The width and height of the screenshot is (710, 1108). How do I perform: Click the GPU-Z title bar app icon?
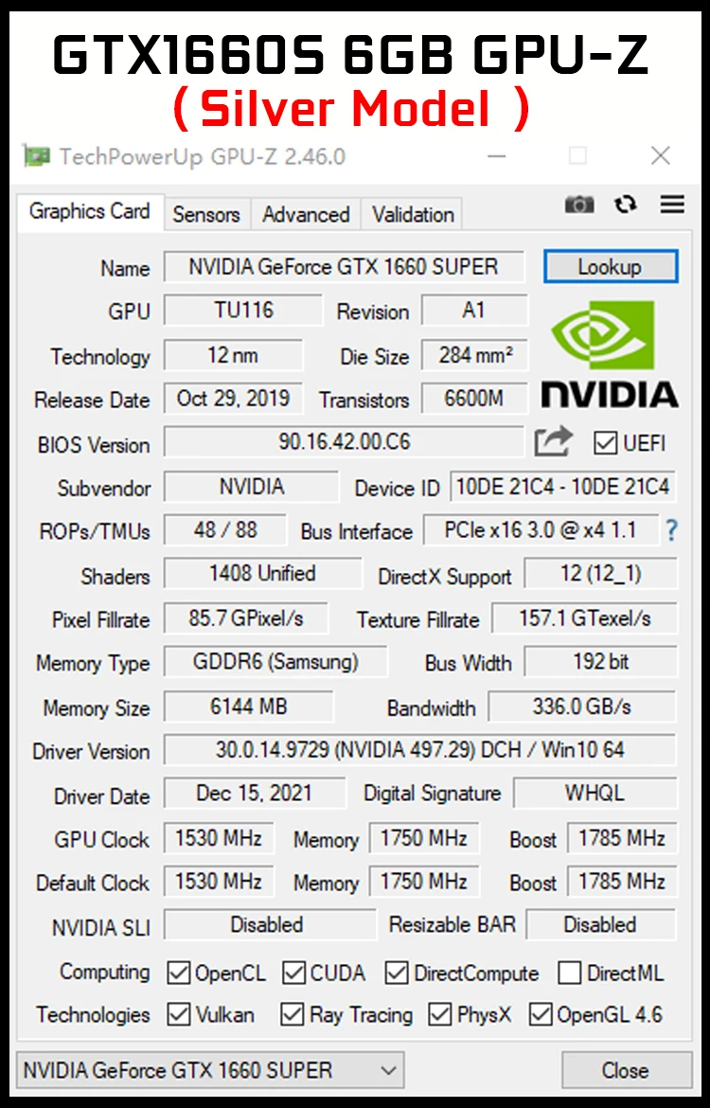(36, 155)
